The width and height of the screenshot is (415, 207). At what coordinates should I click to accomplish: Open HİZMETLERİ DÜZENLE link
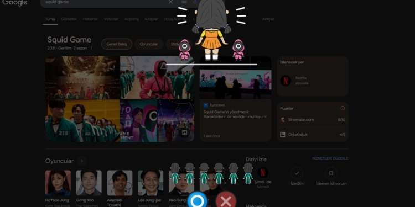click(330, 158)
